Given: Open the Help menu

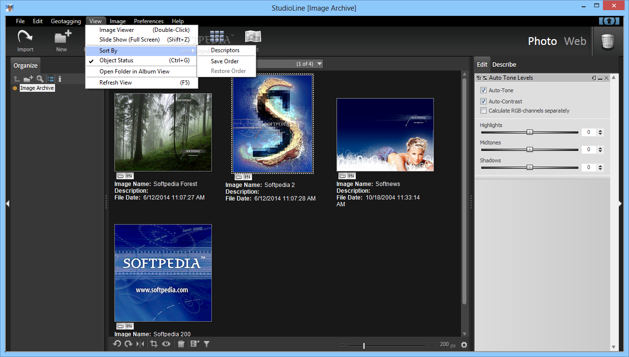Looking at the screenshot, I should point(178,21).
